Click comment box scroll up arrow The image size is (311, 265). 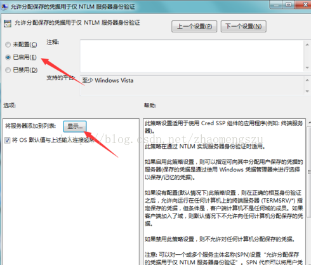[307, 44]
